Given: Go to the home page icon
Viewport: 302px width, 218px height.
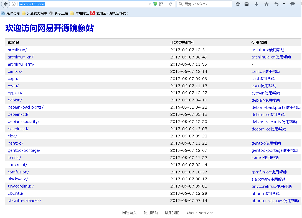Looking at the screenshot, I should [x=267, y=4].
